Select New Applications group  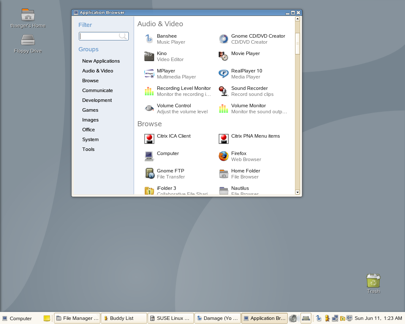(x=101, y=61)
